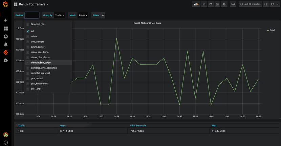Open the Group By Traffic dropdown
The height and width of the screenshot is (146, 281).
[59, 16]
